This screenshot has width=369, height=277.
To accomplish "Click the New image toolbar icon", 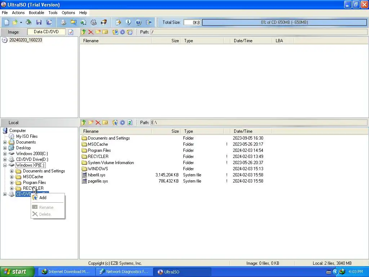I will tap(6, 22).
